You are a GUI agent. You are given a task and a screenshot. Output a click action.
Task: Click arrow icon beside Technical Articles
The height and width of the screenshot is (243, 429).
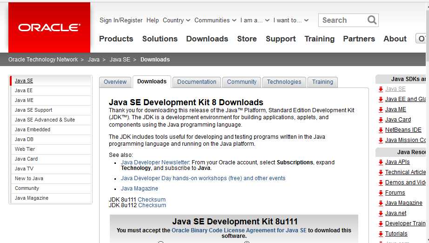tap(381, 172)
